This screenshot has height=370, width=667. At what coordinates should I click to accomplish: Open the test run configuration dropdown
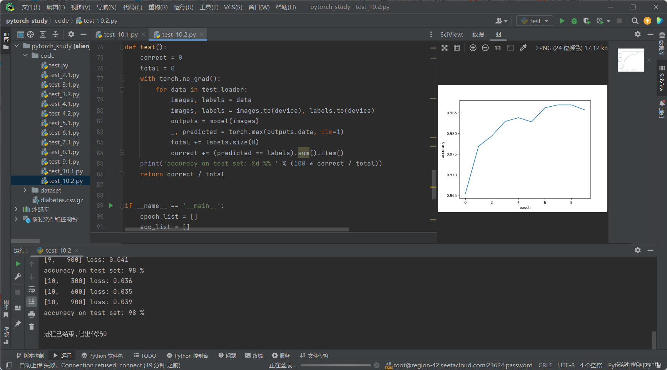pyautogui.click(x=535, y=21)
